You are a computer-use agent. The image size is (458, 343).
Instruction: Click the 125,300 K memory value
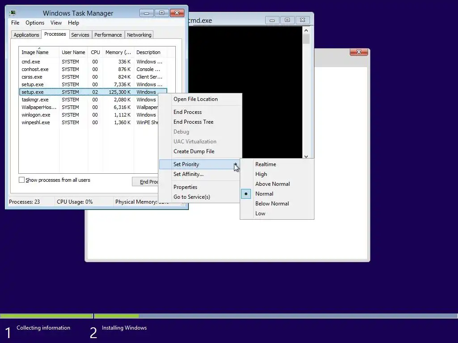[x=119, y=92]
